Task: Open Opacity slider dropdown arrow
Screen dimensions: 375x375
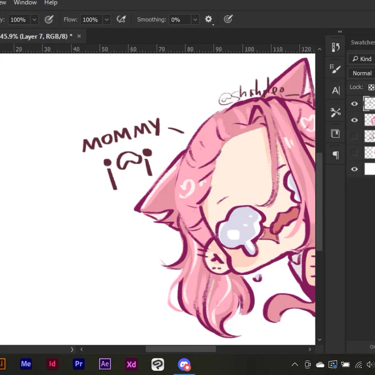Action: [34, 20]
